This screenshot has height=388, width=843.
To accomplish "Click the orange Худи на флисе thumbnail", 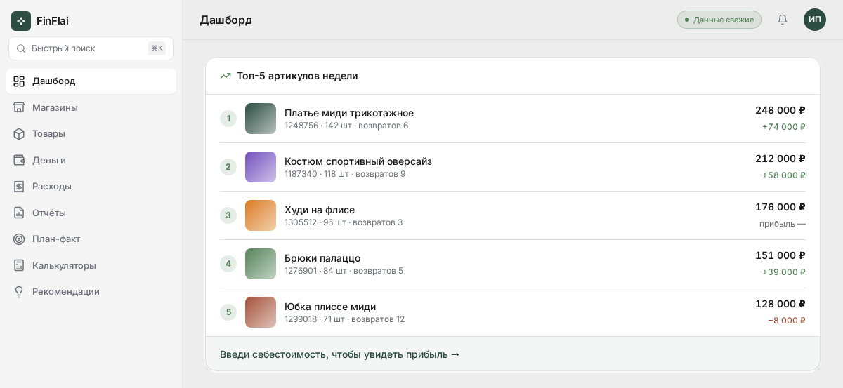I will tap(261, 215).
